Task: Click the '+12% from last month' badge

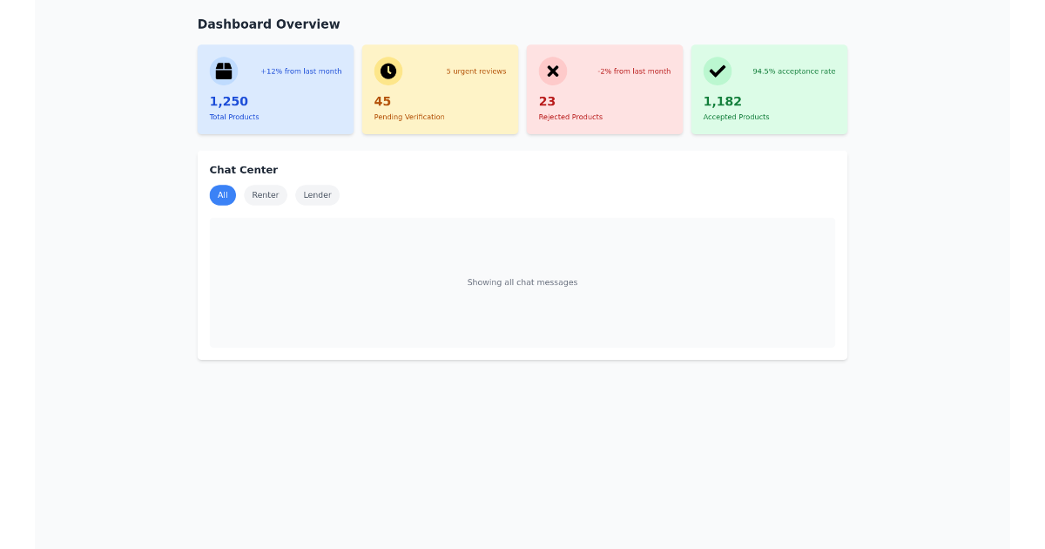Action: pos(301,71)
